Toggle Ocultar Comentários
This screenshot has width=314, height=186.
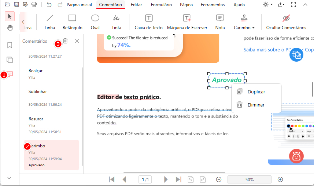tap(286, 22)
